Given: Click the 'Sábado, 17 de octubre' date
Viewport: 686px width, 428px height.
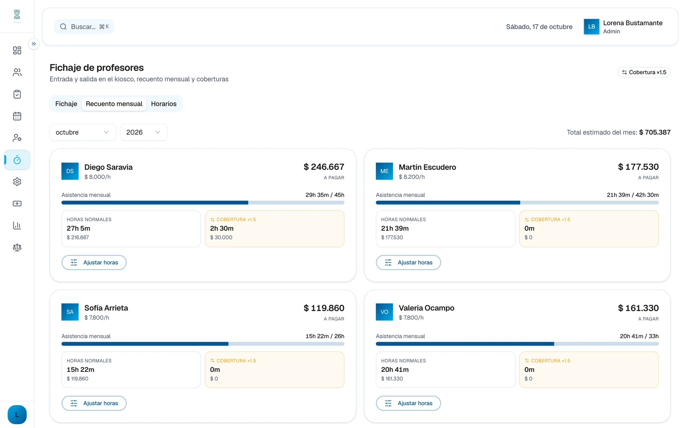Looking at the screenshot, I should point(539,27).
